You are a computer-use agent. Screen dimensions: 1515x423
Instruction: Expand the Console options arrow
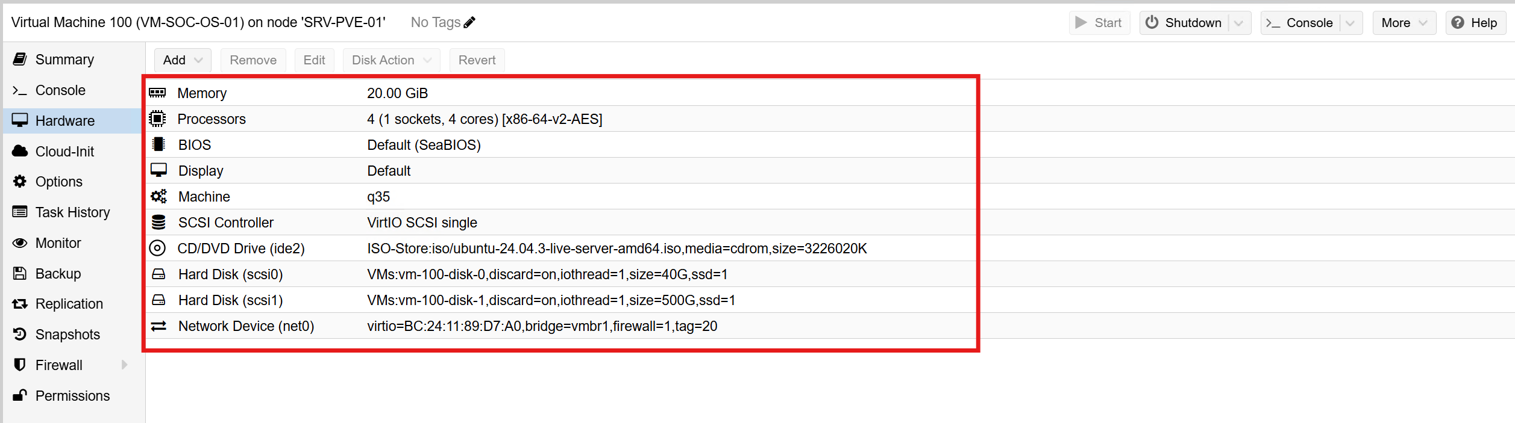tap(1350, 23)
